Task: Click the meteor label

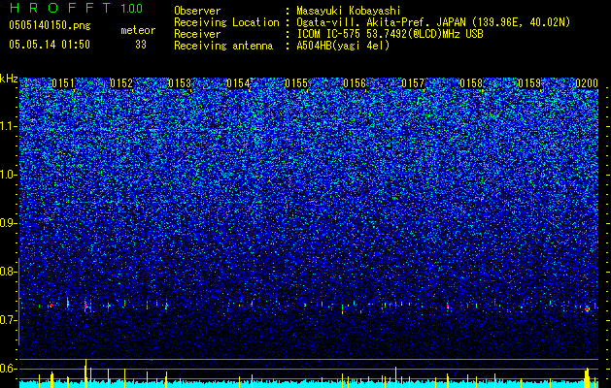Action: 138,30
